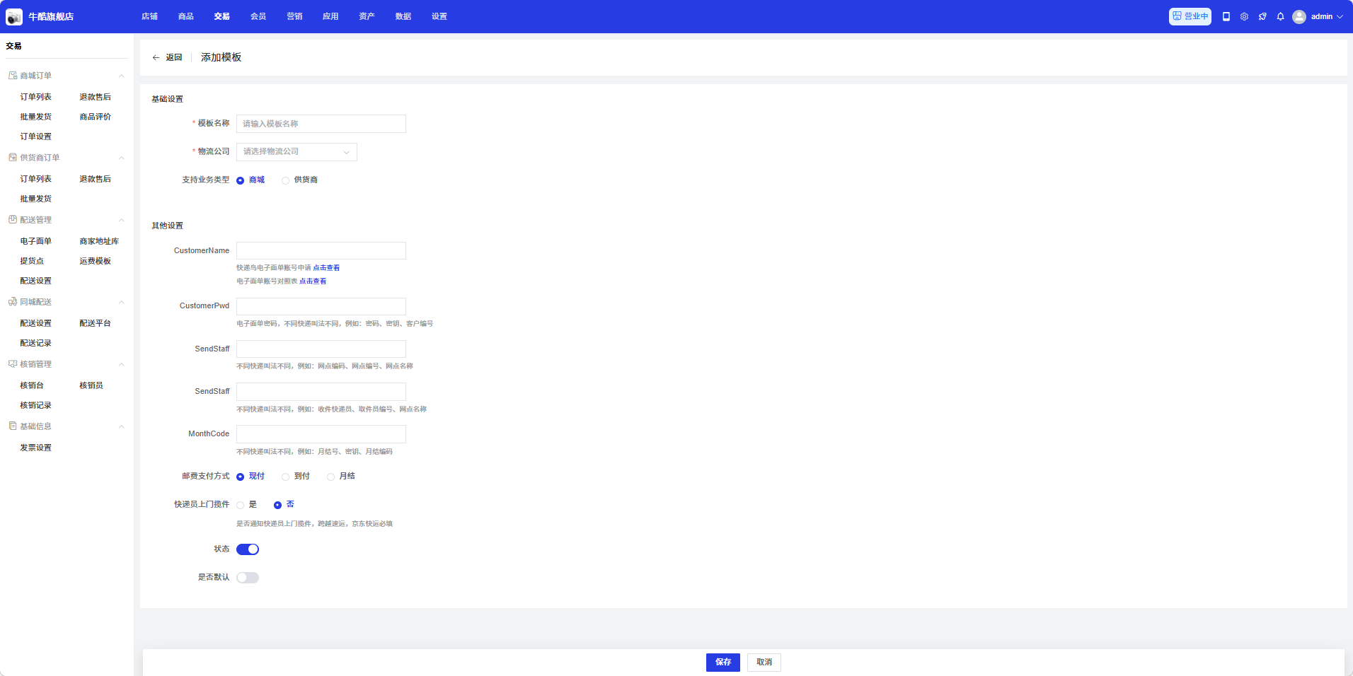Click the 同城配送 section icon
The image size is (1353, 676).
point(13,302)
